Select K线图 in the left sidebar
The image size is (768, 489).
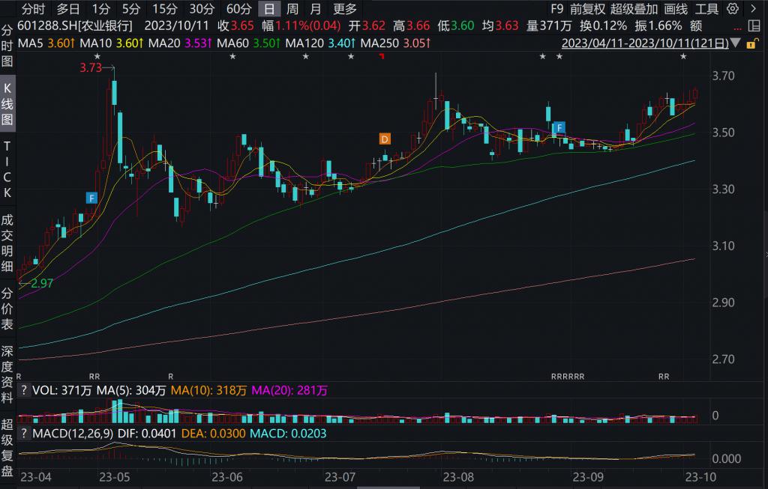(7, 103)
